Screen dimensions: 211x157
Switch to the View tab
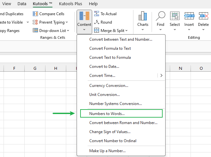(x=6, y=4)
